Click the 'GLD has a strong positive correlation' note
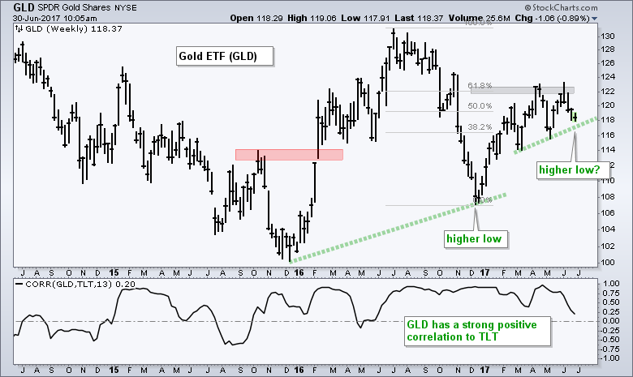Image resolution: width=633 pixels, height=377 pixels. coord(477,331)
